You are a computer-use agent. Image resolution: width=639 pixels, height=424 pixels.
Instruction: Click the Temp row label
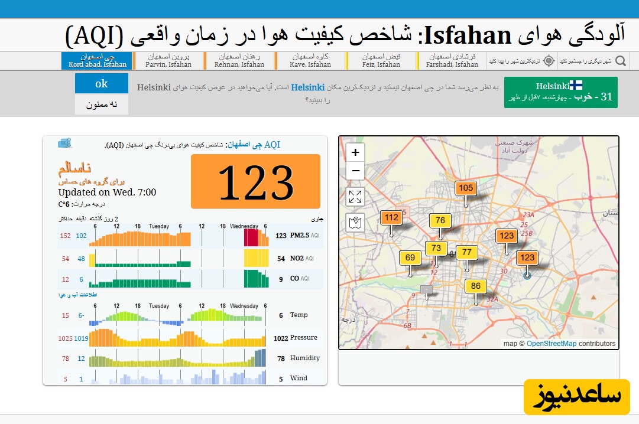(x=299, y=315)
